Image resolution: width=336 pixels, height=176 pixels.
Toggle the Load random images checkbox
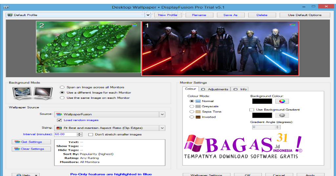(x=59, y=120)
